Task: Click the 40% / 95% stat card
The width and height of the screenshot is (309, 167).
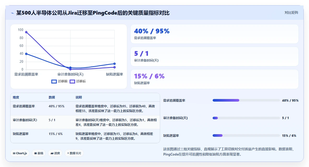Action: [x=214, y=34]
